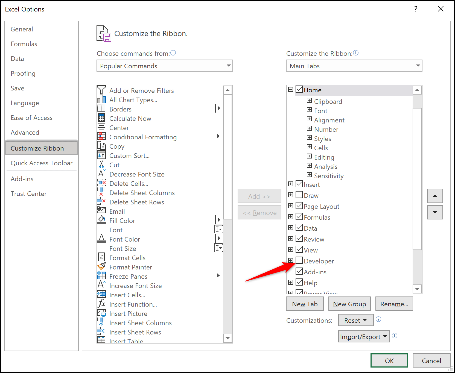Click the Conditional Formatting command
This screenshot has height=373, width=455.
(143, 137)
